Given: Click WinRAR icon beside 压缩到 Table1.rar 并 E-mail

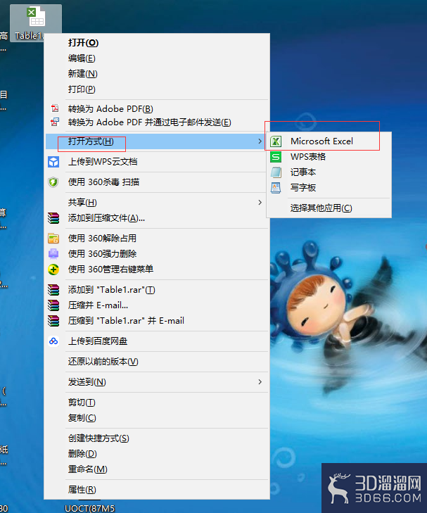Looking at the screenshot, I should point(53,321).
